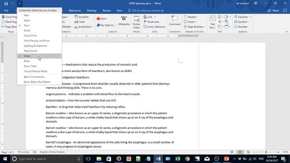Screen dimensions: 290x163
Task: Open the Footer dropdown
Action: (190, 22)
